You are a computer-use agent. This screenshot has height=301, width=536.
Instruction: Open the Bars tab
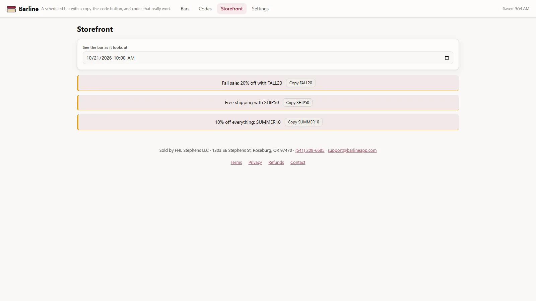click(x=185, y=9)
